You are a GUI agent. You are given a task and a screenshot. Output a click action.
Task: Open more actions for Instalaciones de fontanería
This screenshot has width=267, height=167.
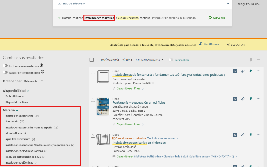(258, 71)
